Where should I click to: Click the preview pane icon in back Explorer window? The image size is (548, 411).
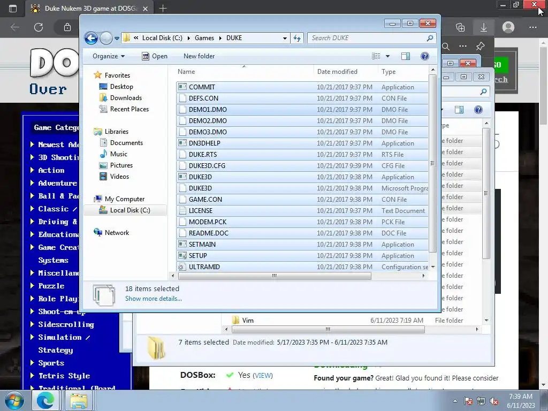[459, 110]
